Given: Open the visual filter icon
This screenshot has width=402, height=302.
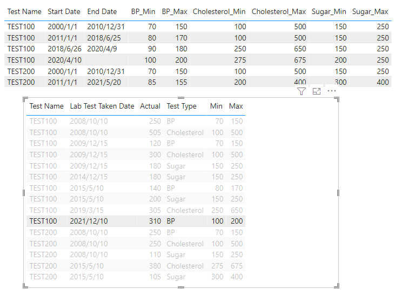Looking at the screenshot, I should coord(301,91).
